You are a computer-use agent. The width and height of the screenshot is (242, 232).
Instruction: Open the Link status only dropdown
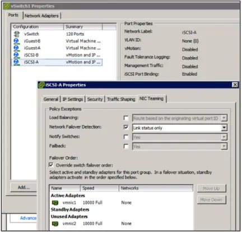pyautogui.click(x=224, y=128)
